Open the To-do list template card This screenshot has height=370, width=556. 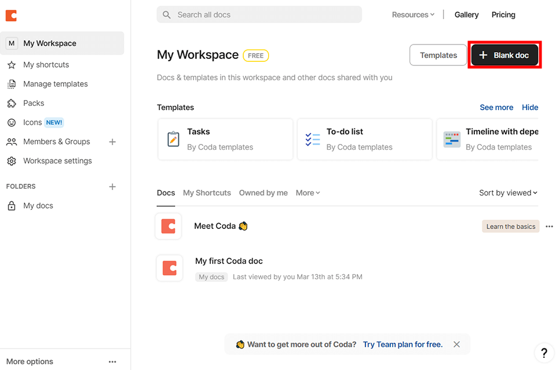click(364, 139)
